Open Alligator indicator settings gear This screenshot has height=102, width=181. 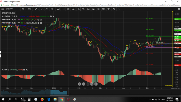click(51, 16)
